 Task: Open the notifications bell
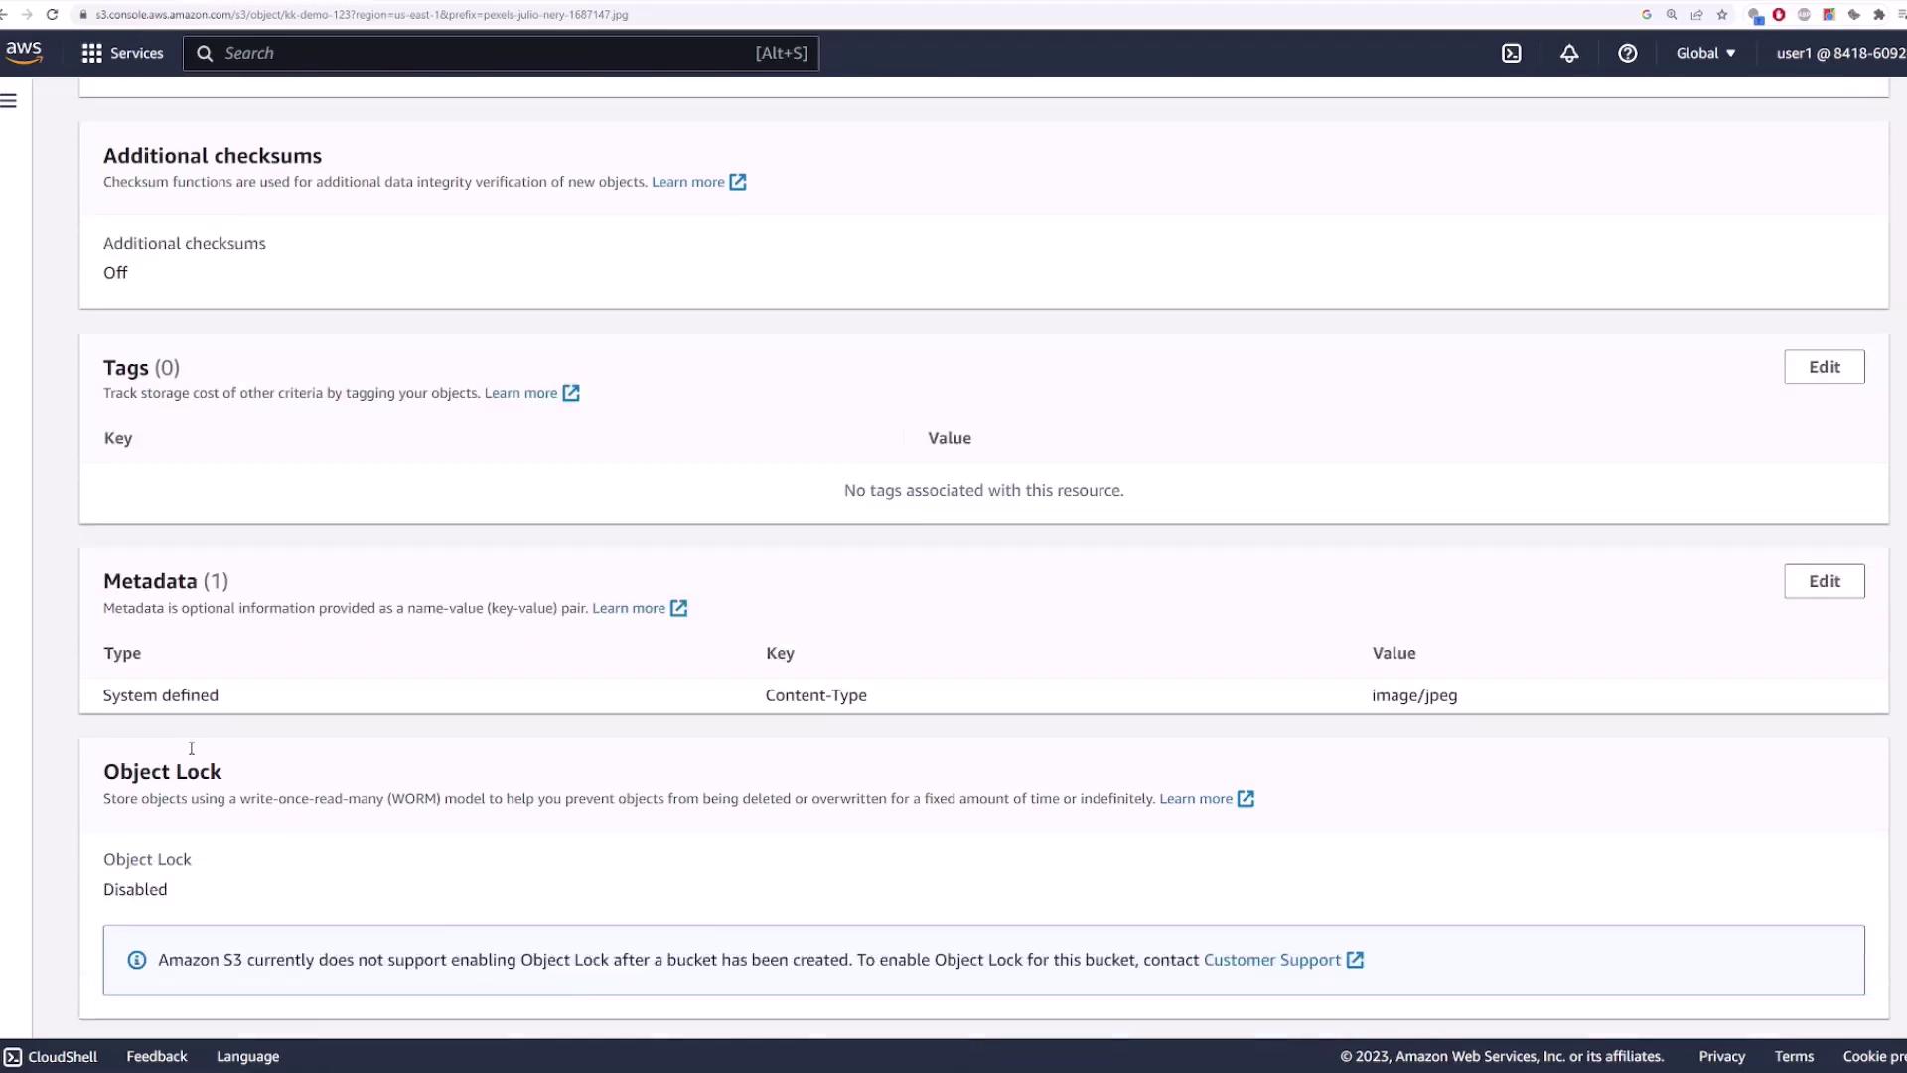(1569, 54)
